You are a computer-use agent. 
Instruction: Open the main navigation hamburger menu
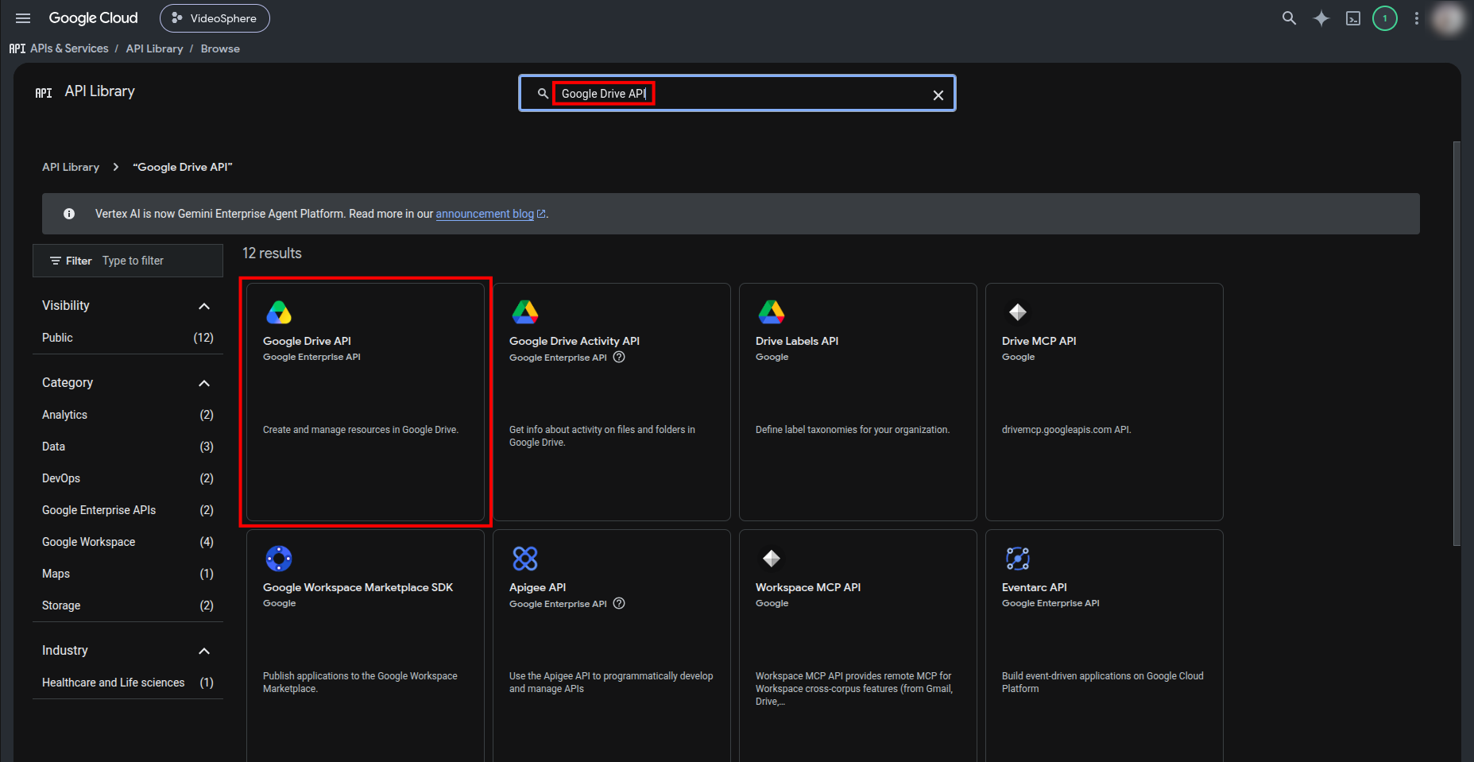23,18
